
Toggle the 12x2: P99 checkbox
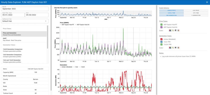pos(161,42)
